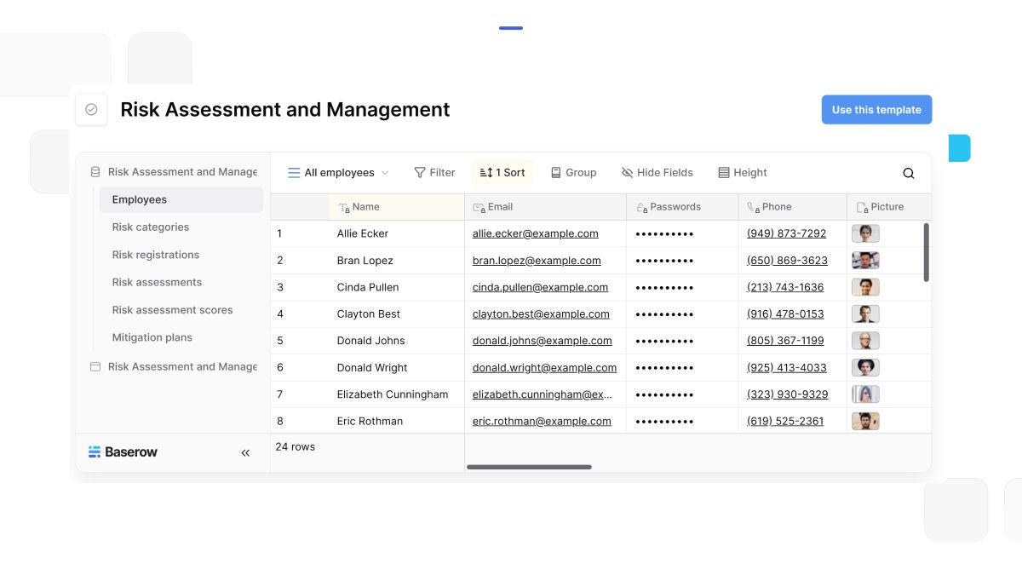This screenshot has height=575, width=1022.
Task: Click the Baserow logo
Action: [123, 452]
